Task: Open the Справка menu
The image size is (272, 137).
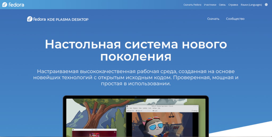Action: (233, 5)
